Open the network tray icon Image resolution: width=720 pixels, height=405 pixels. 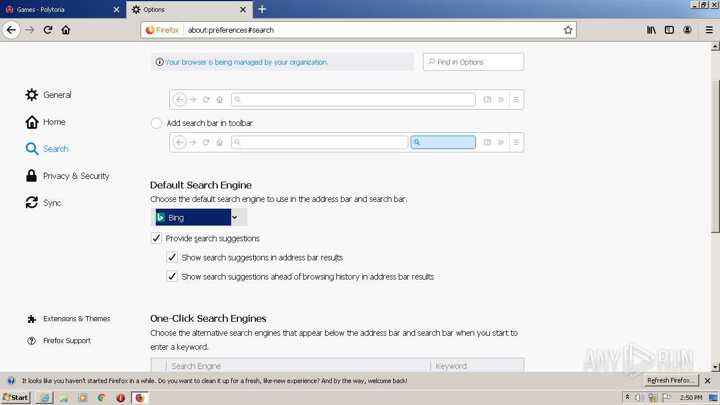point(653,398)
